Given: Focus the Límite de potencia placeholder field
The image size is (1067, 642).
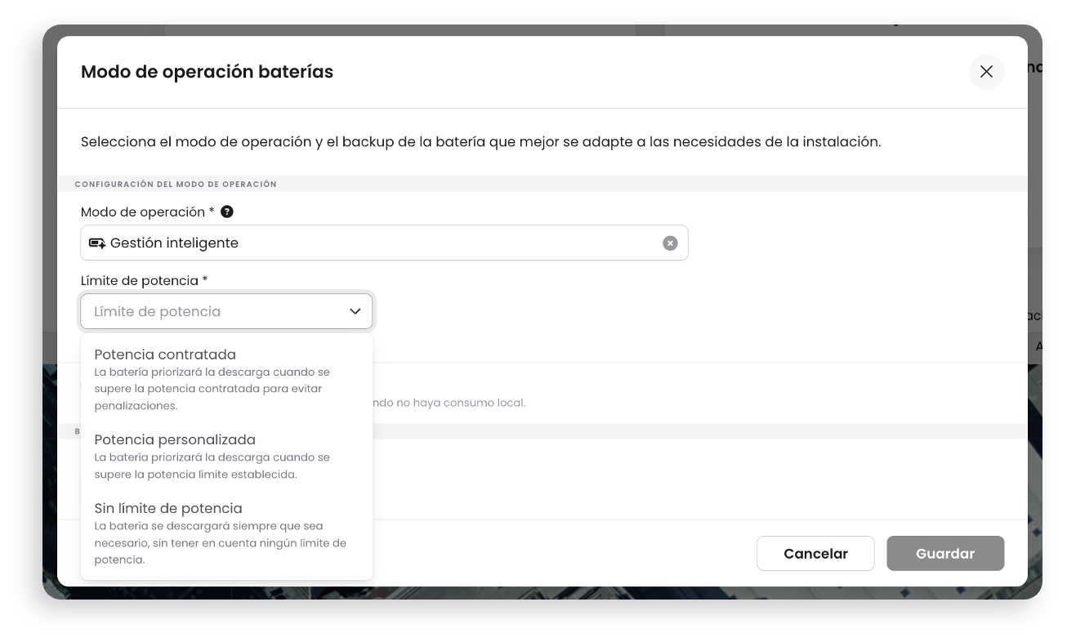Looking at the screenshot, I should 226,311.
